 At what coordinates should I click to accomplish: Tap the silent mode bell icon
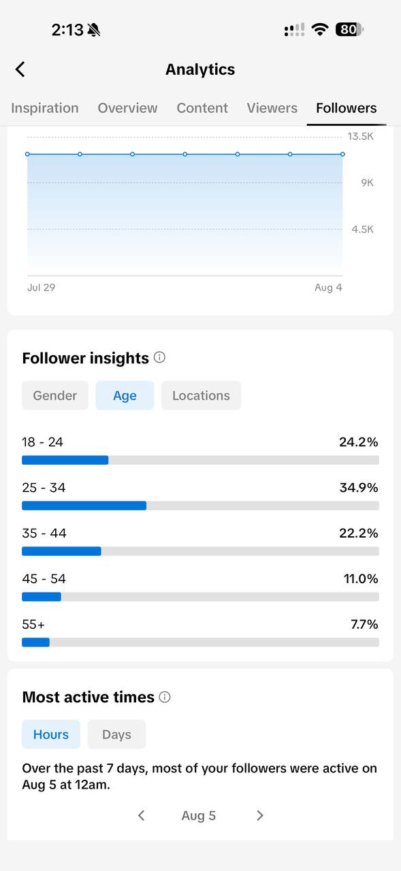click(x=94, y=30)
